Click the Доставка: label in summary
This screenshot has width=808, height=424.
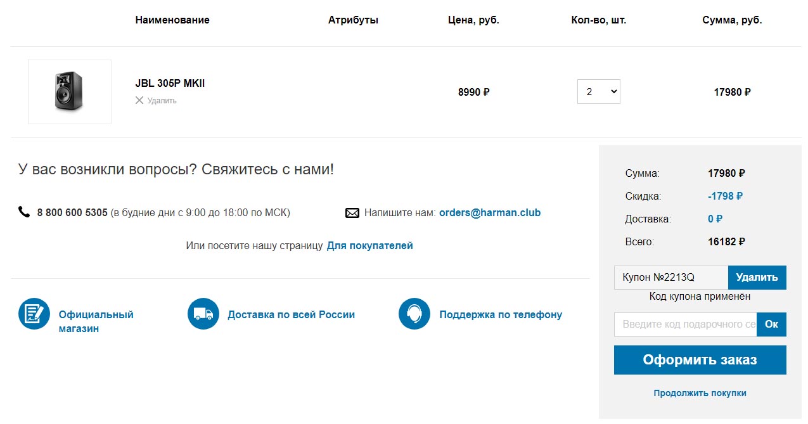(648, 219)
